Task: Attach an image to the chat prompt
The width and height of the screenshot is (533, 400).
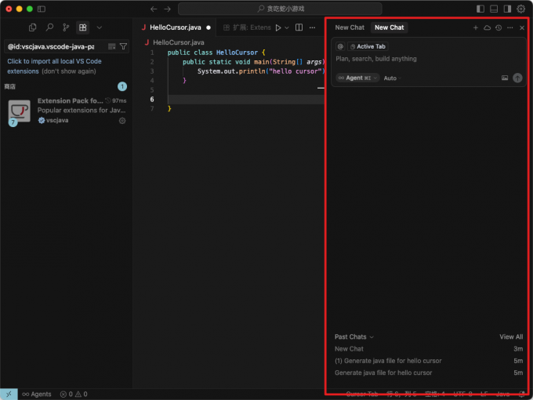Action: (x=505, y=78)
